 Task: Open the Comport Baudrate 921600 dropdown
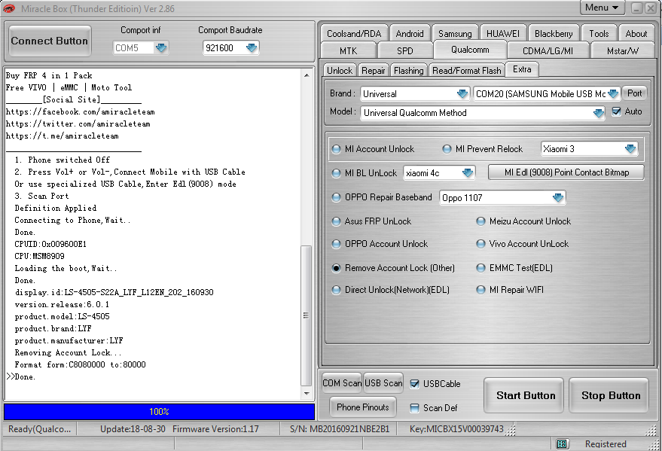click(x=252, y=47)
